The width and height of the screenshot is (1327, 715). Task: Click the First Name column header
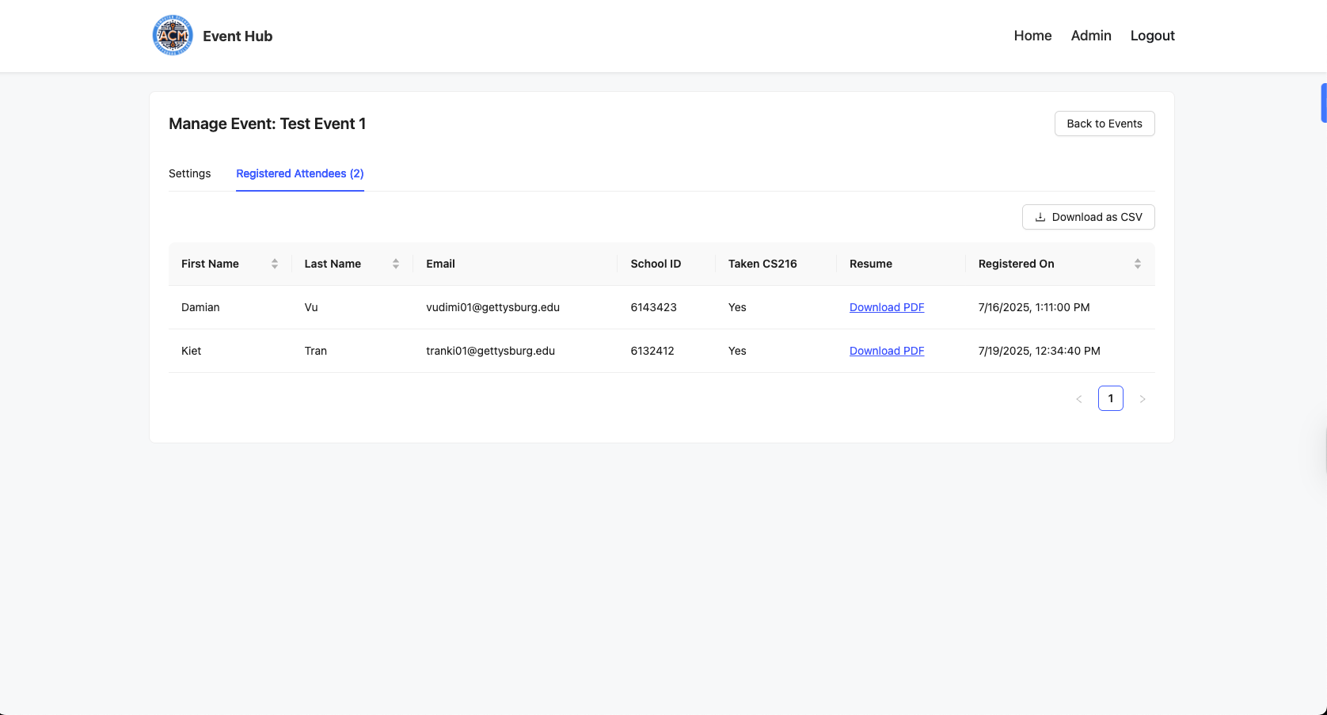coord(210,264)
